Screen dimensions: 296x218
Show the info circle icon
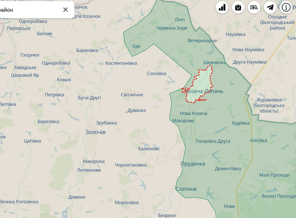(286, 7)
